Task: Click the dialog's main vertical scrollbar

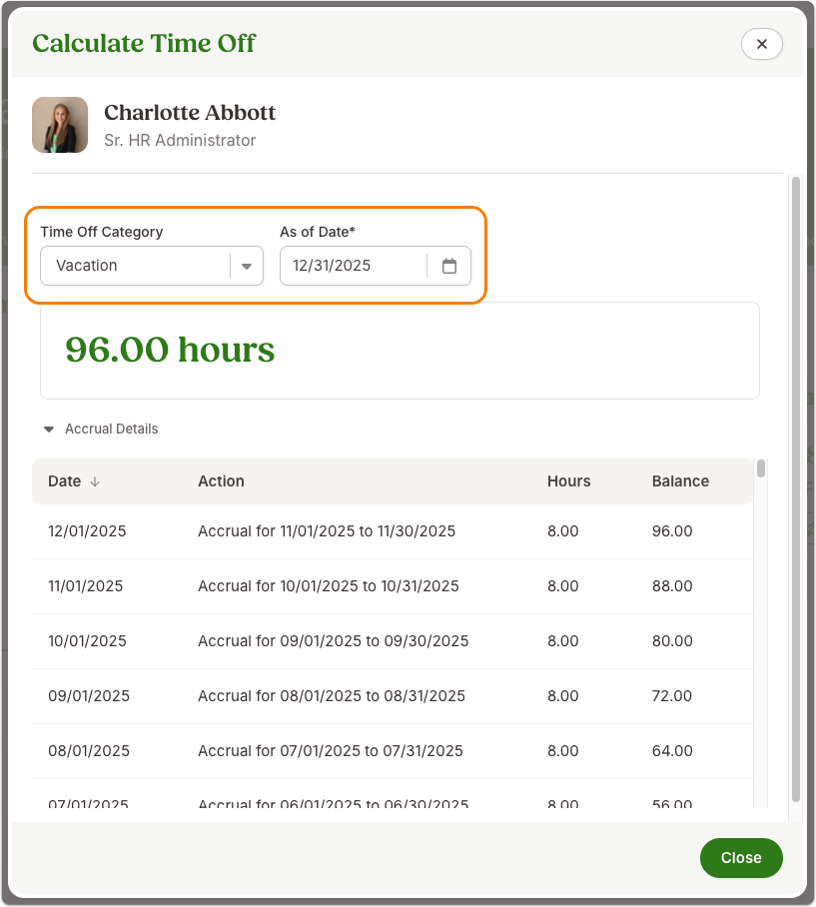Action: (x=796, y=489)
